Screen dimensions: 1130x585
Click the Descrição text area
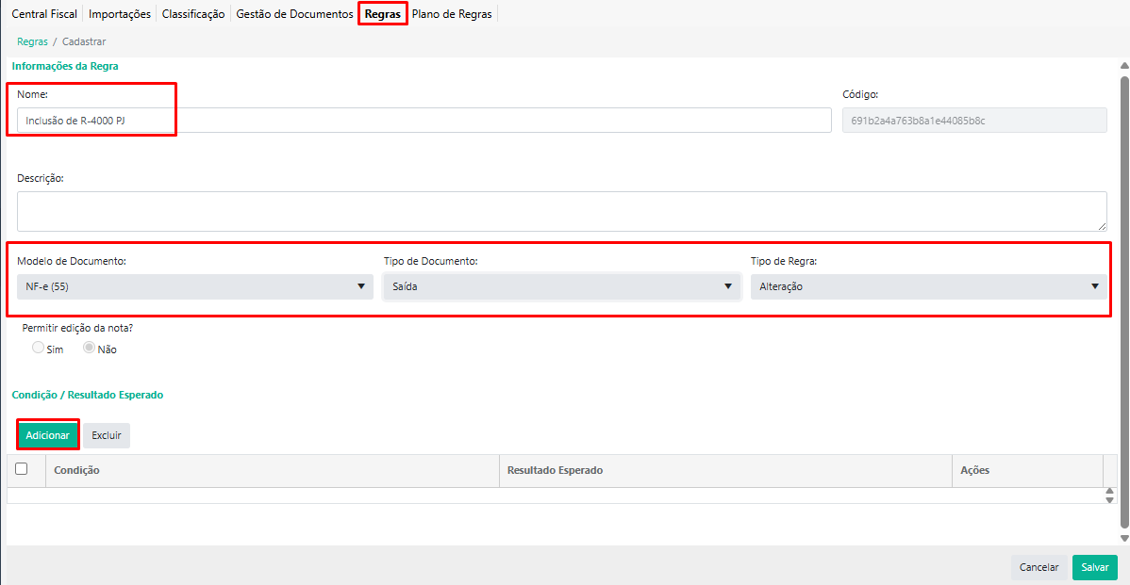point(561,211)
